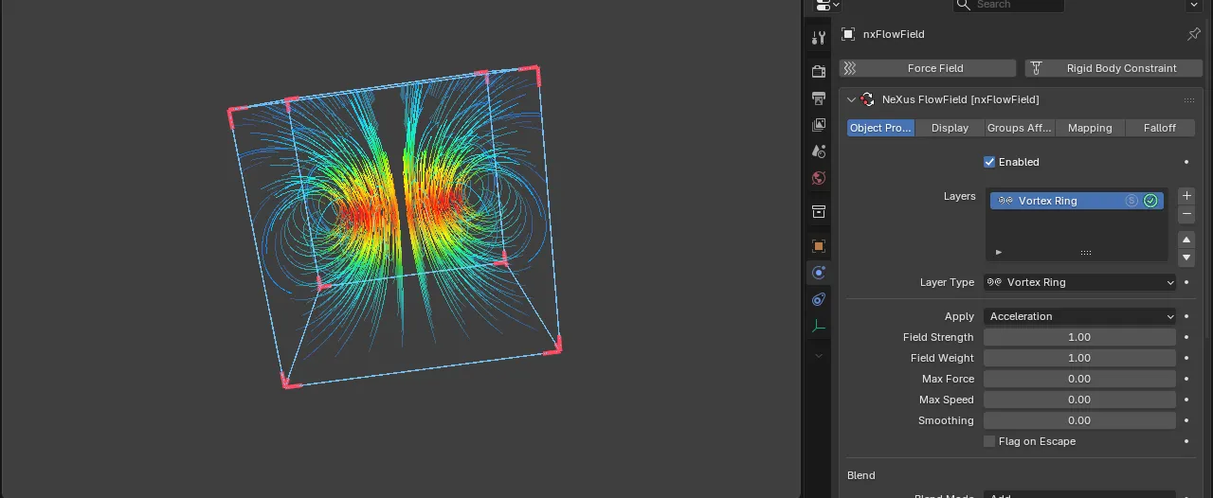Viewport: 1213px width, 498px height.
Task: Animate the Max Speed property dot
Action: pyautogui.click(x=1186, y=400)
